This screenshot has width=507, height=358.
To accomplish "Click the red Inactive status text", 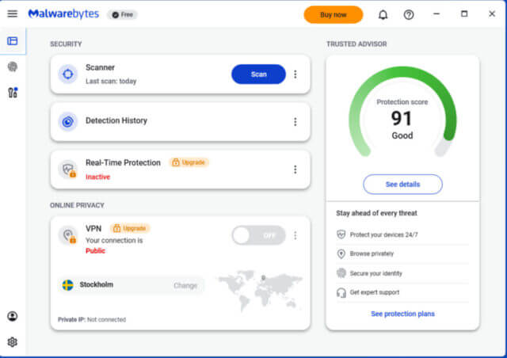I will (x=97, y=177).
